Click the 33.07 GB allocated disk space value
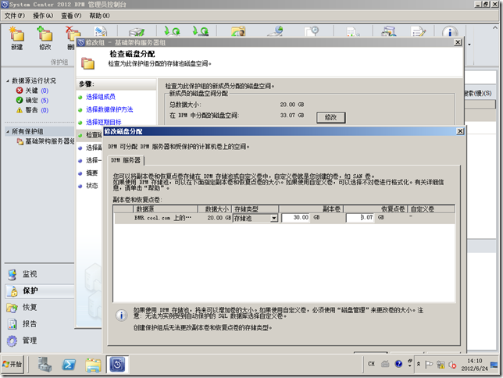This screenshot has height=378, width=503. 292,116
